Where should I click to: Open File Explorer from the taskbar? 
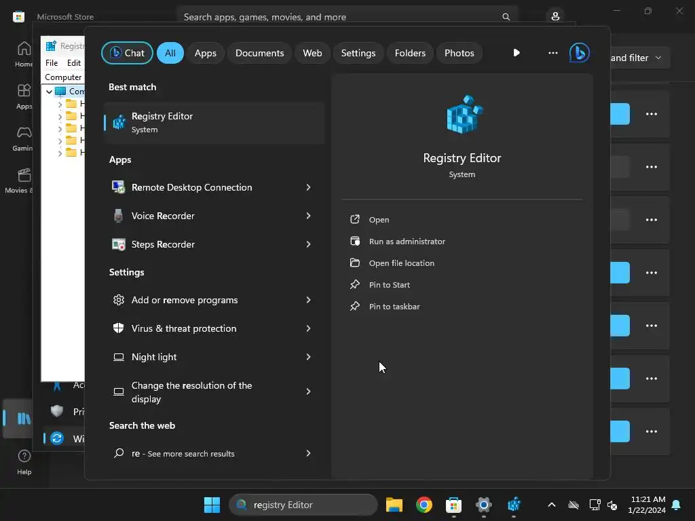(394, 505)
